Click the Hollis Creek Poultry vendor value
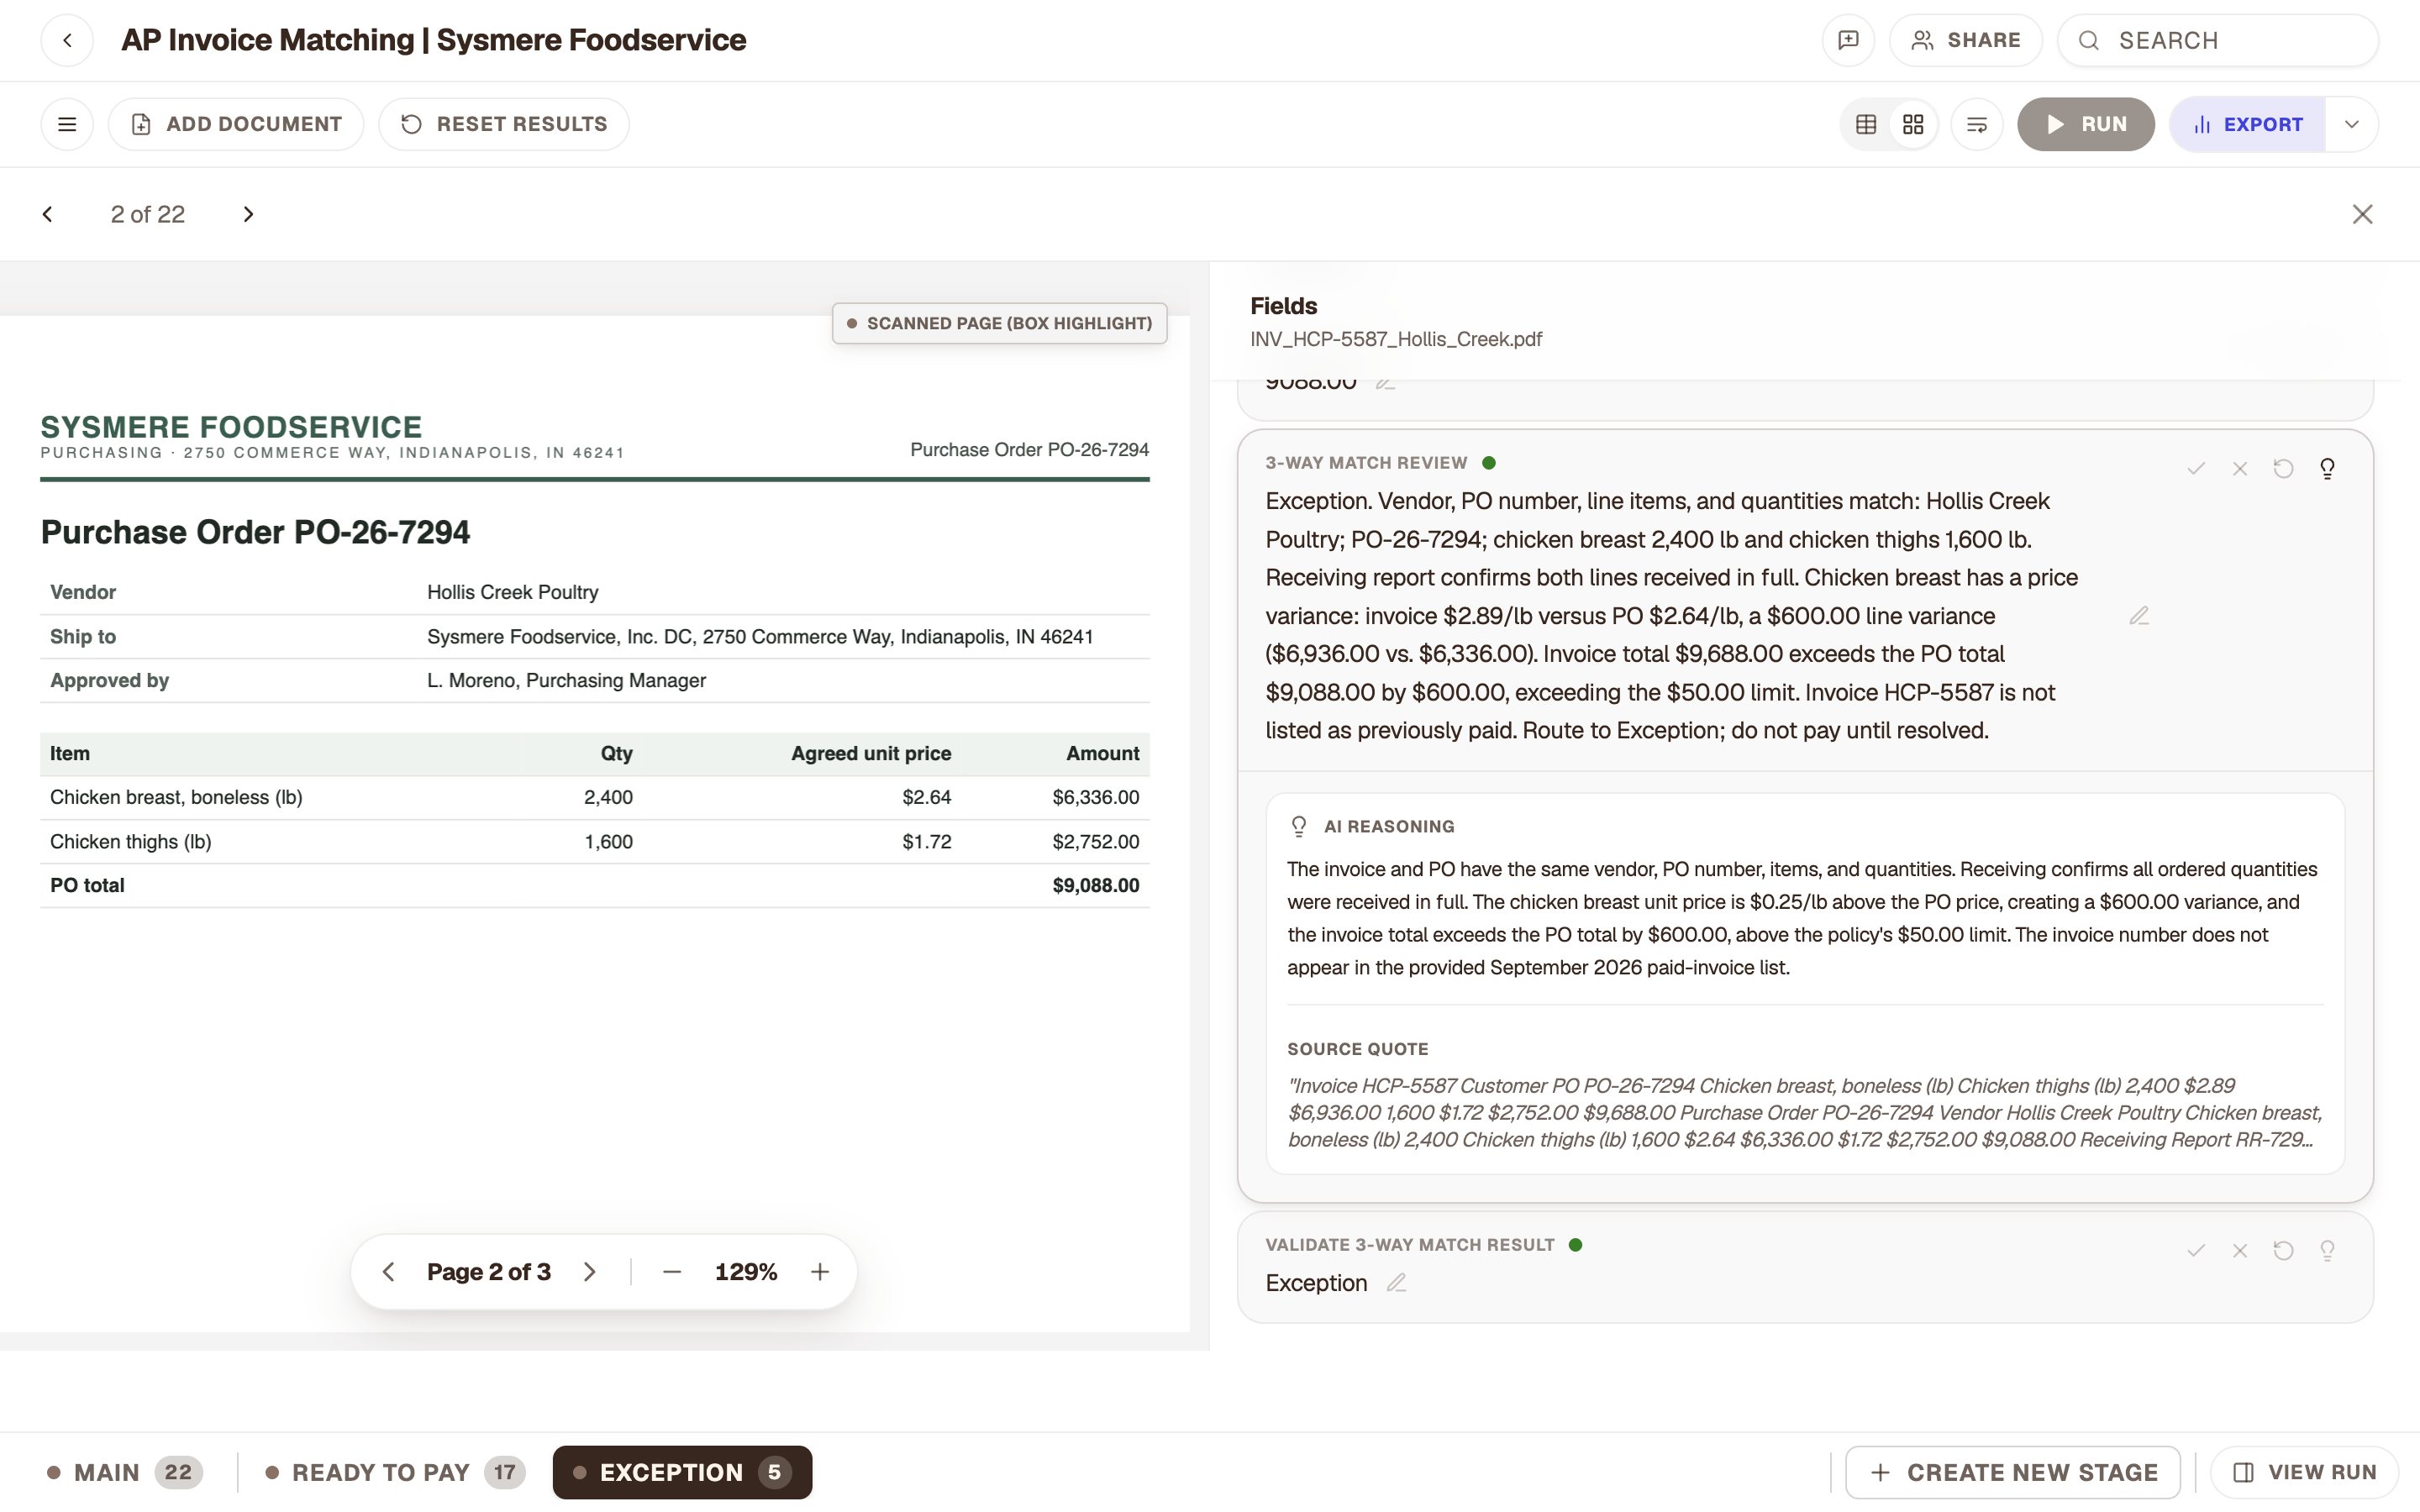2420x1512 pixels. click(x=513, y=592)
